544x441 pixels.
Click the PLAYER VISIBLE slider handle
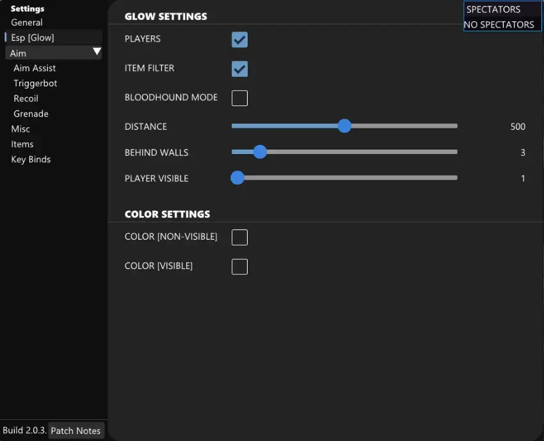coord(237,178)
